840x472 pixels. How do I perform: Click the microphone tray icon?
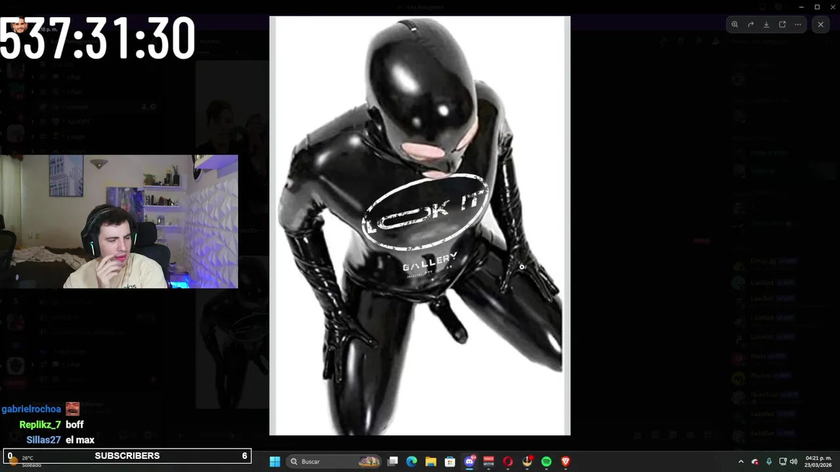point(768,462)
